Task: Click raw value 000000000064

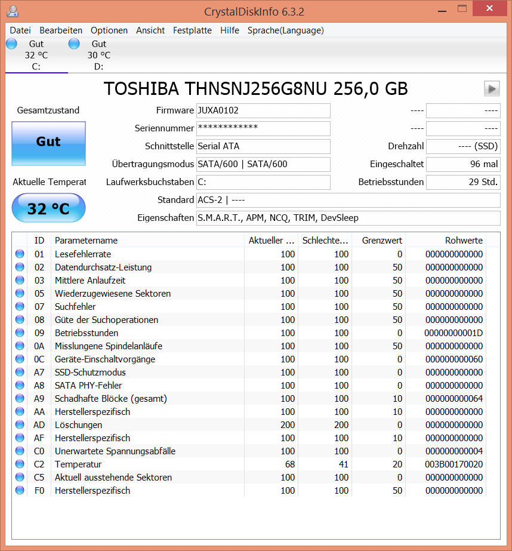Action: [454, 399]
